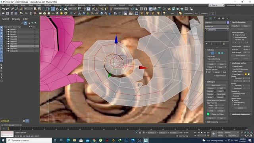Open the Create tab plus icon
Viewport: 254px width, 143px height.
point(206,19)
